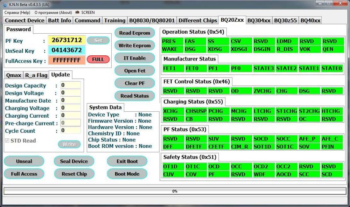This screenshot has height=207, width=350.
Task: Click the SCREEN camera icon in menu bar
Action: click(x=77, y=12)
